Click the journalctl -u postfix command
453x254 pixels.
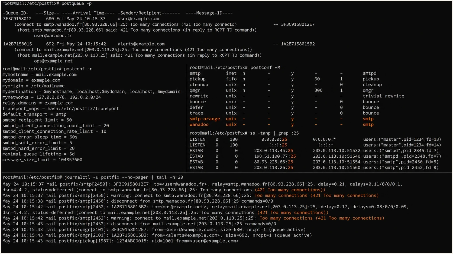124,177
